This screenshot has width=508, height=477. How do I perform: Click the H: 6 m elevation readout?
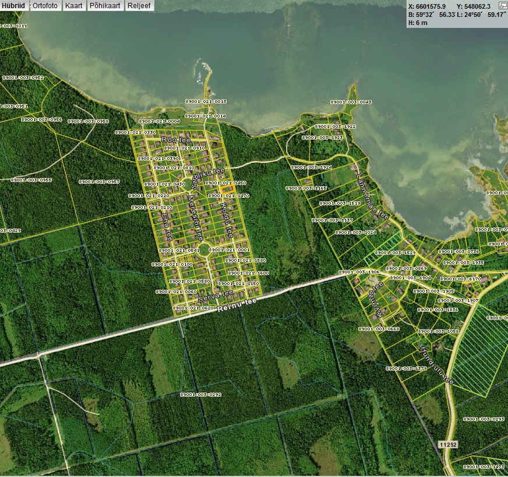418,23
